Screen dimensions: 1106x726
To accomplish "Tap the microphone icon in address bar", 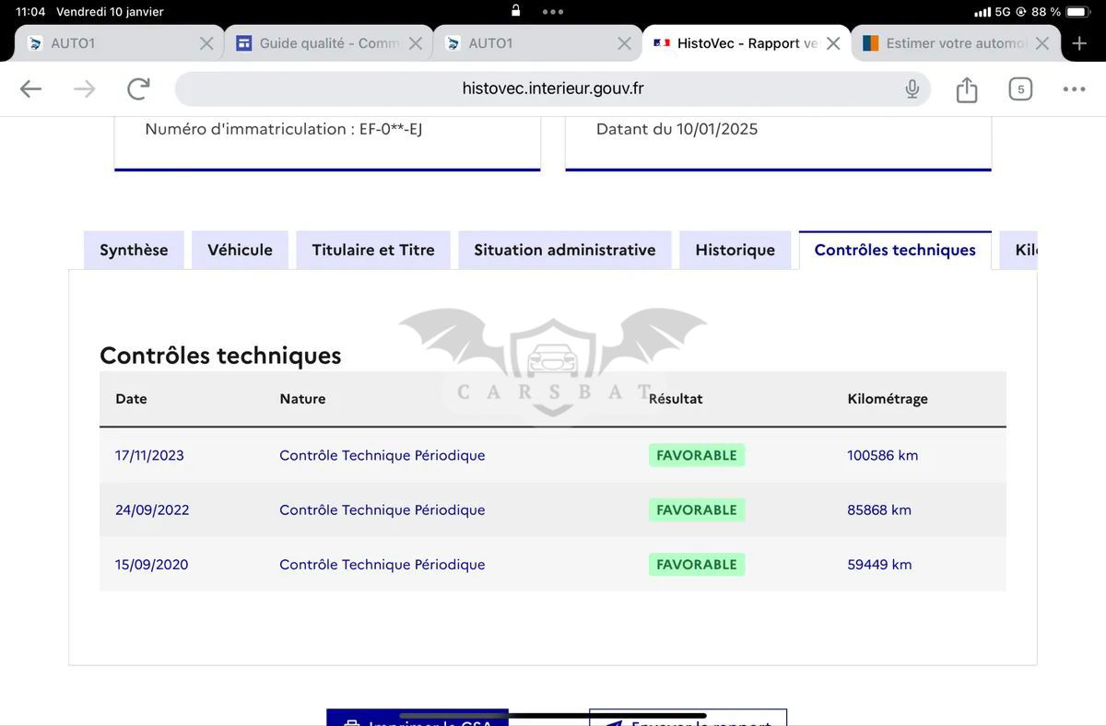I will pyautogui.click(x=912, y=88).
